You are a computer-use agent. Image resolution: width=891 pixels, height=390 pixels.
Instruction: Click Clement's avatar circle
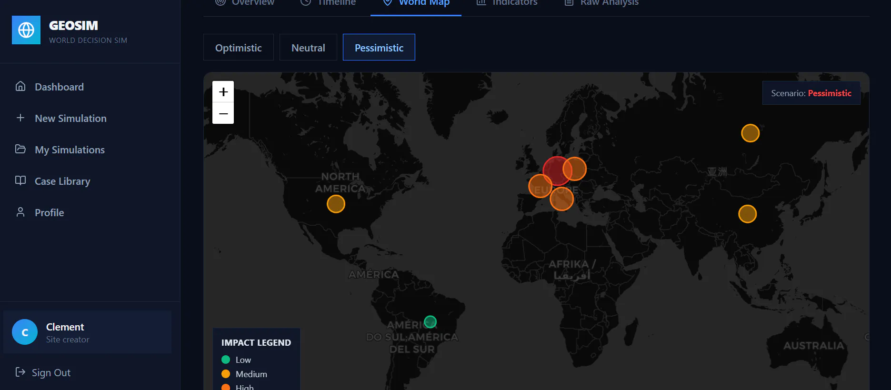pos(25,332)
